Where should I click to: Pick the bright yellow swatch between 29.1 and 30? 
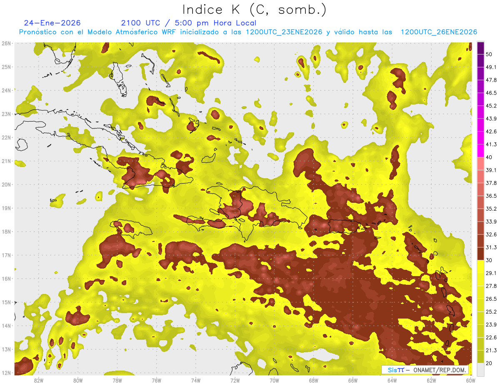[480, 266]
